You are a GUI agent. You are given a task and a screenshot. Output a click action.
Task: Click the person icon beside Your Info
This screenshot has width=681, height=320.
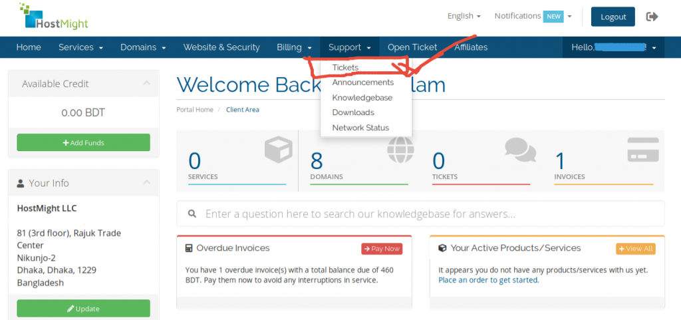pos(21,183)
